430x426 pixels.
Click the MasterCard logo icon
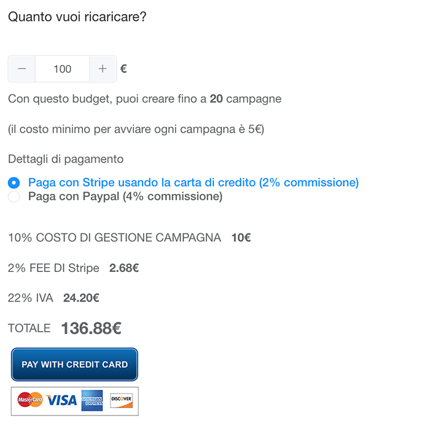click(x=30, y=400)
